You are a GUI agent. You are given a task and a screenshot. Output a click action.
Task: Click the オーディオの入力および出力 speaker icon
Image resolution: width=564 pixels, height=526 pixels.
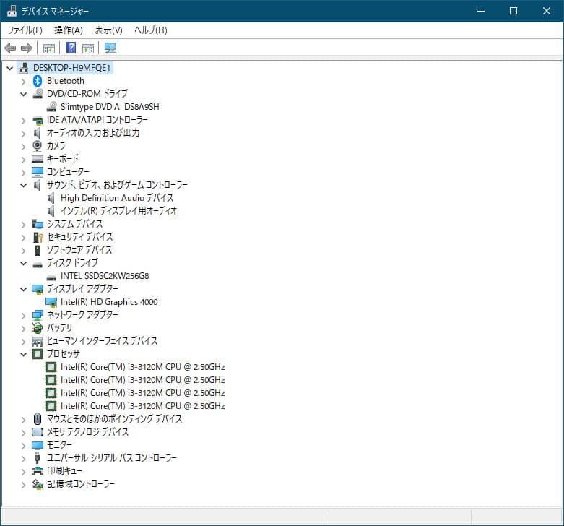37,133
